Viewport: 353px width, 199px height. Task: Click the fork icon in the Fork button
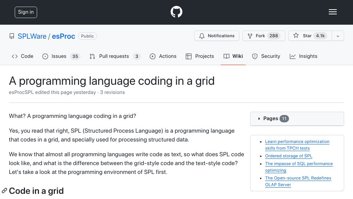point(250,36)
